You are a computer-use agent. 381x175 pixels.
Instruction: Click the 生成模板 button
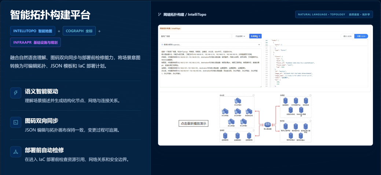tap(255, 36)
